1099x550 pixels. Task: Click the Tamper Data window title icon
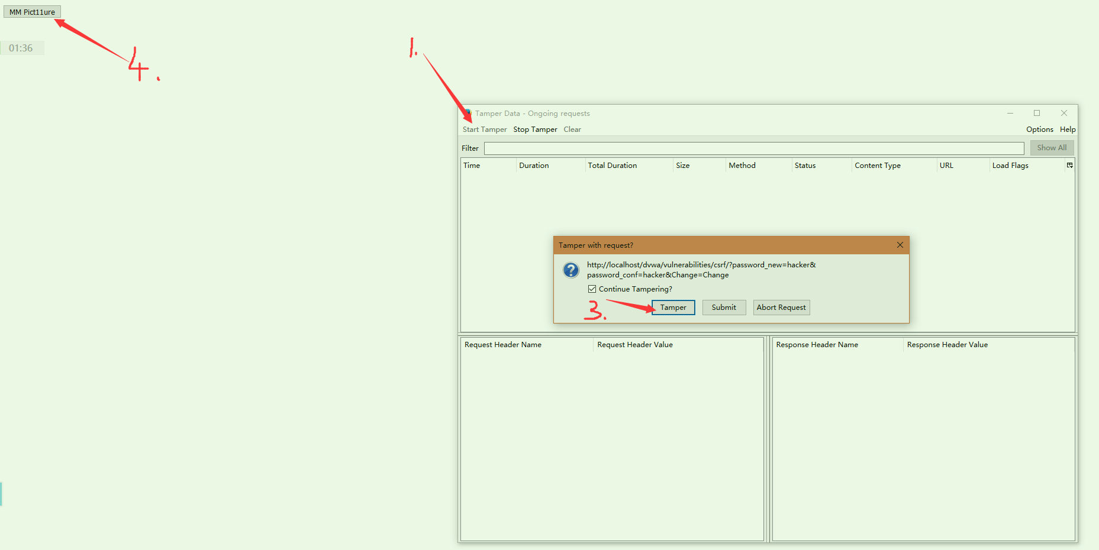click(x=467, y=113)
